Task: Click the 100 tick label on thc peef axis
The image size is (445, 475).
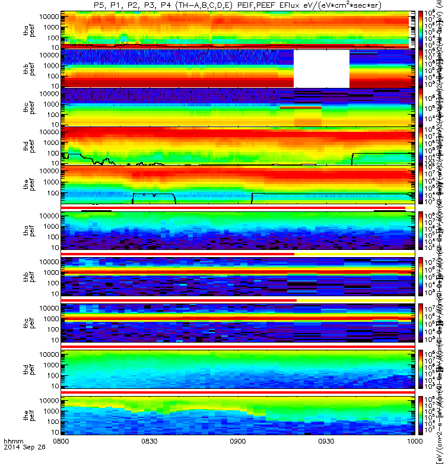Action: (x=53, y=115)
